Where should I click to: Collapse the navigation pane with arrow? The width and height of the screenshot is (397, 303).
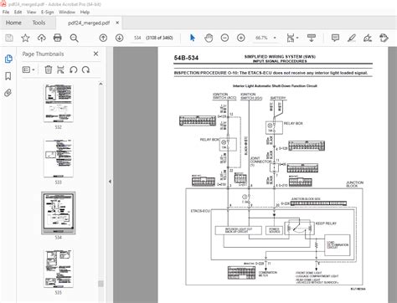click(110, 182)
